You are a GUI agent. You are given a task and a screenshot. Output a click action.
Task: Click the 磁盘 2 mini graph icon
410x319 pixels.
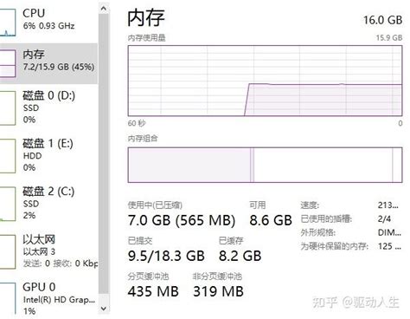pyautogui.click(x=8, y=204)
